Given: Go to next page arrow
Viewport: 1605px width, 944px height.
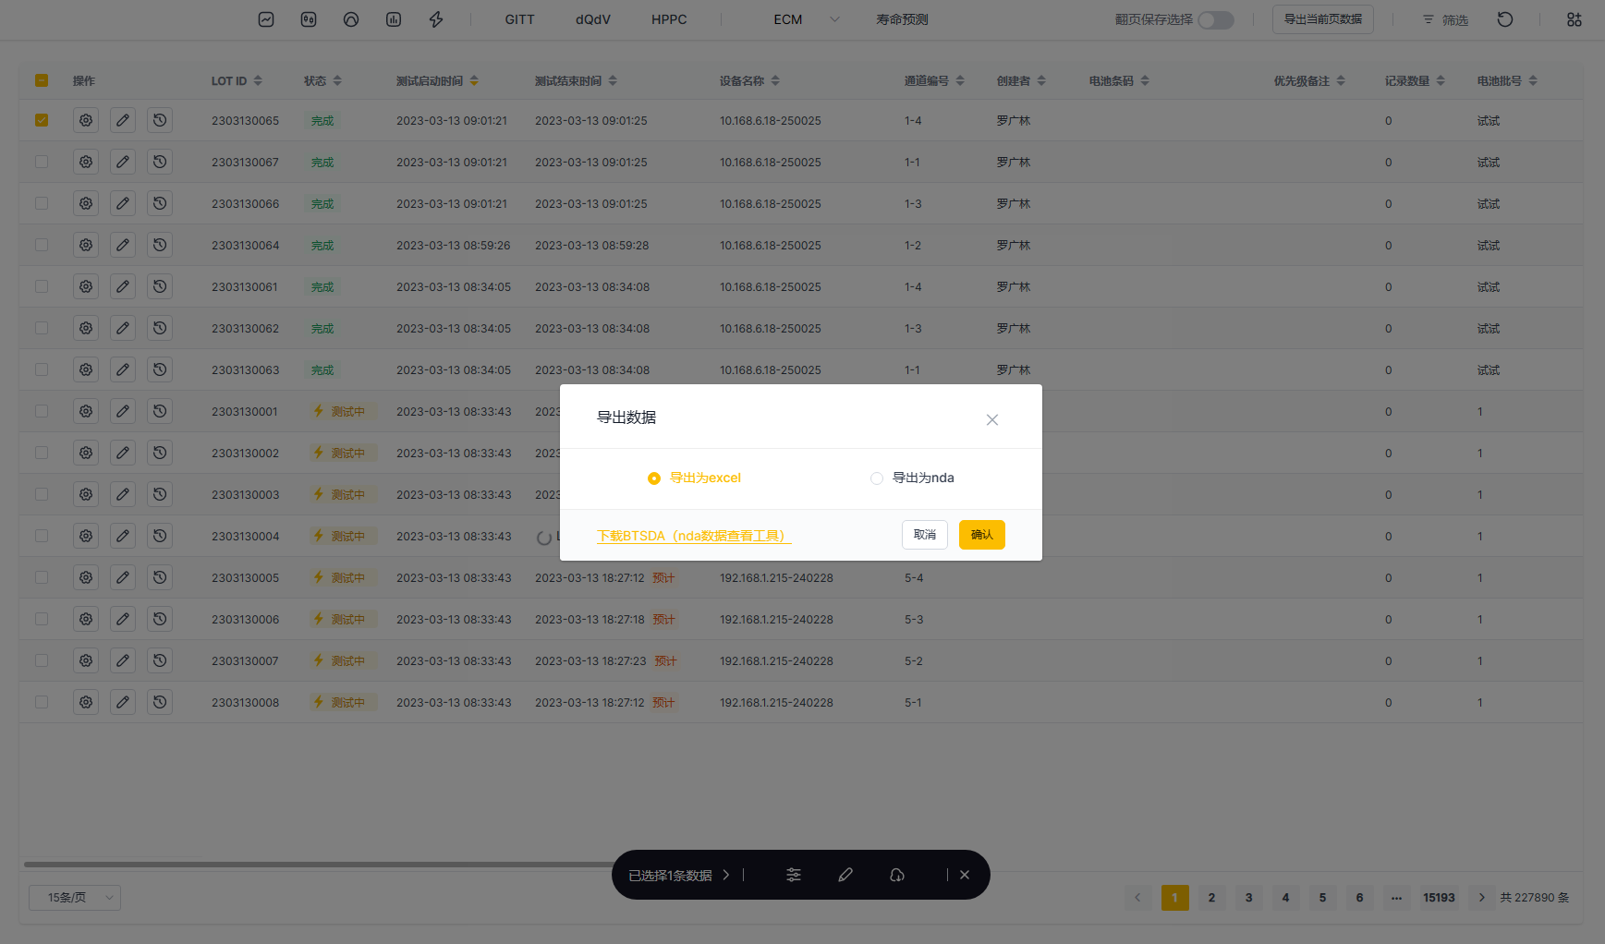Looking at the screenshot, I should tap(1482, 898).
